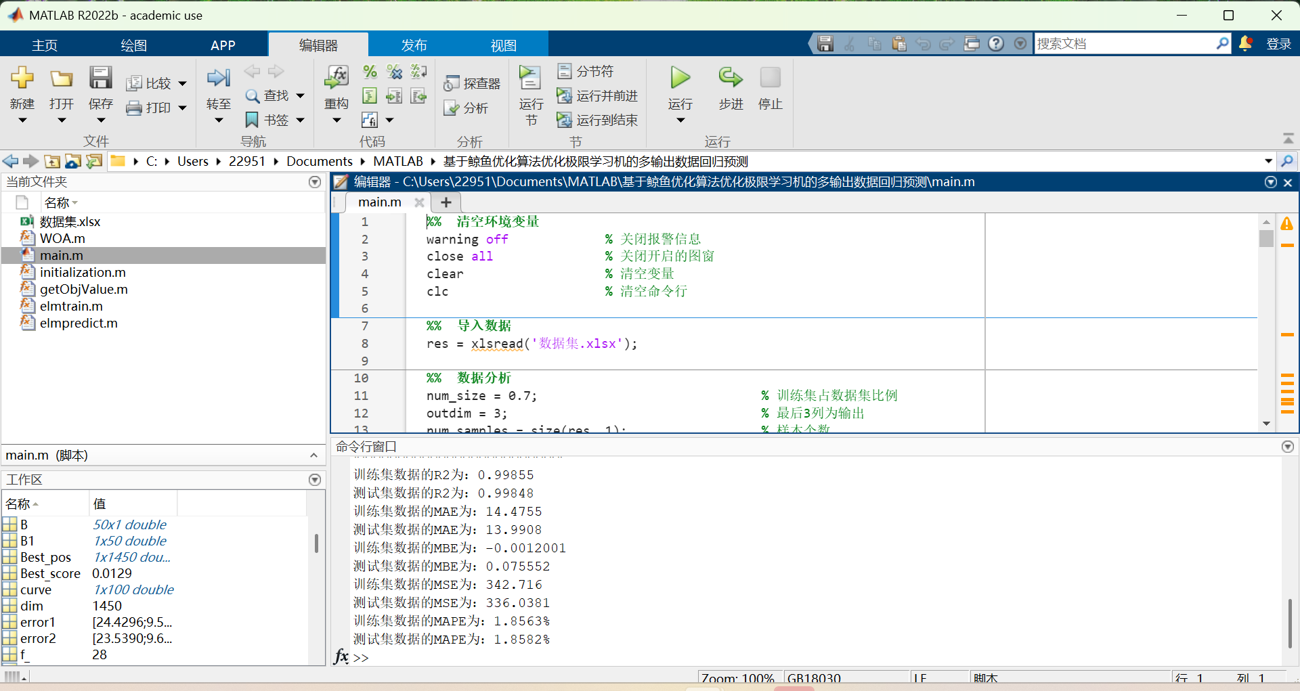
Task: Click the quick access save icon
Action: (x=825, y=44)
